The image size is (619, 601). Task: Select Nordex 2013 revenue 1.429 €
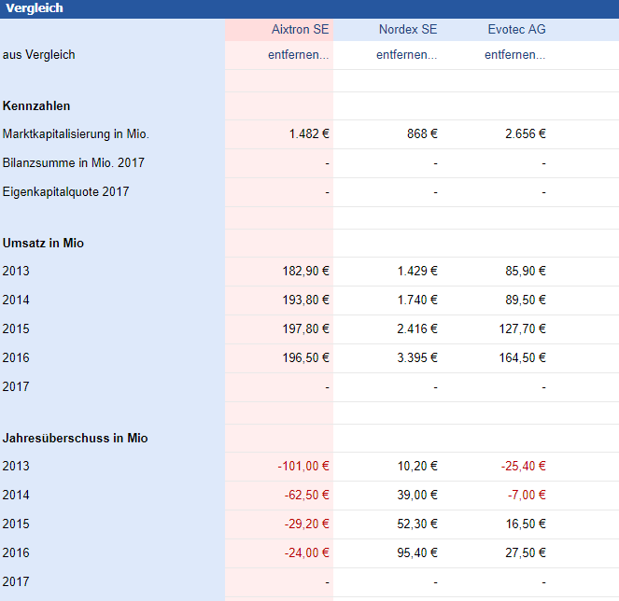417,271
